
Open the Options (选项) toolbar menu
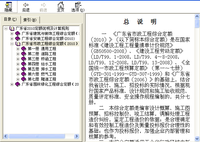pyautogui.click(x=78, y=7)
